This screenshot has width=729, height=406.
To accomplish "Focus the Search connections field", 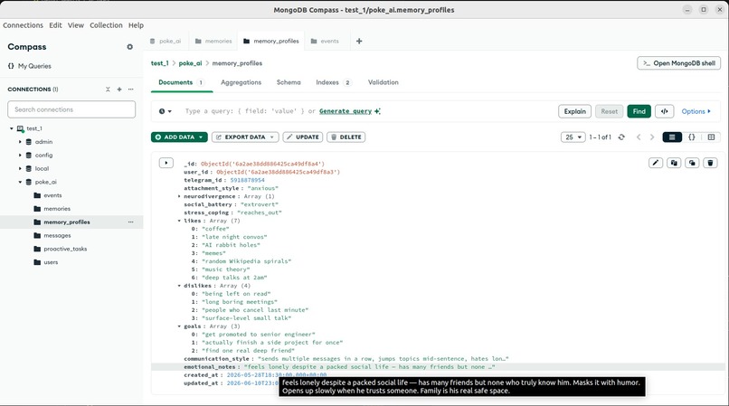I will 71,109.
